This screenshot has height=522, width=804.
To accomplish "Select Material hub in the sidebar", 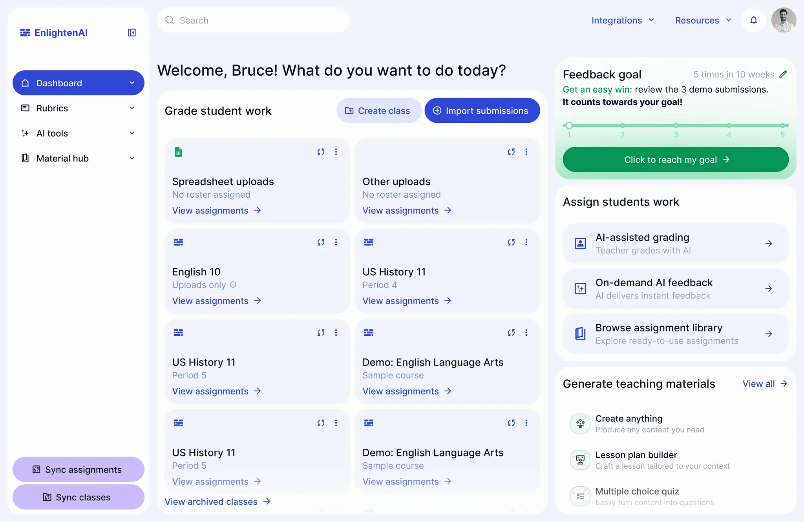I will [79, 158].
